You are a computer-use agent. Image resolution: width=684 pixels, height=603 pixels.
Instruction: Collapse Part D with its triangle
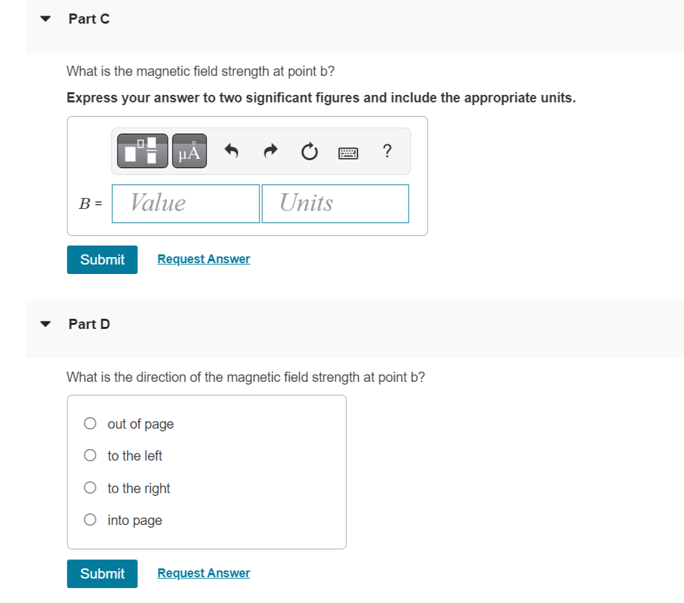pyautogui.click(x=46, y=324)
